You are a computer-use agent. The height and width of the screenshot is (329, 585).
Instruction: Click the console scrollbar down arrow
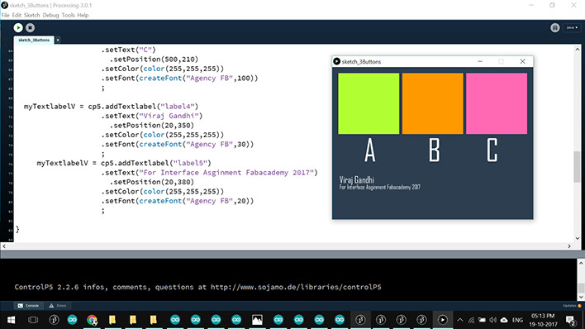pos(581,297)
